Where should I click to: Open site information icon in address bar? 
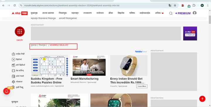point(21,6)
